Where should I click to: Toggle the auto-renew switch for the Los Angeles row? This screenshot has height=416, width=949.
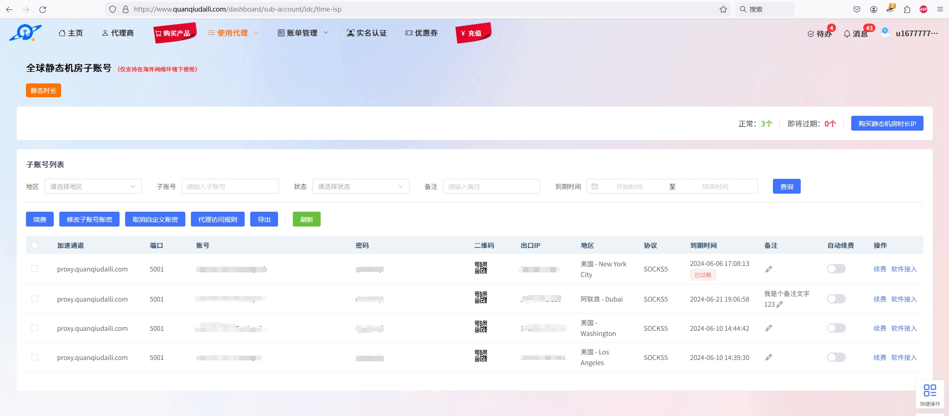pos(836,357)
